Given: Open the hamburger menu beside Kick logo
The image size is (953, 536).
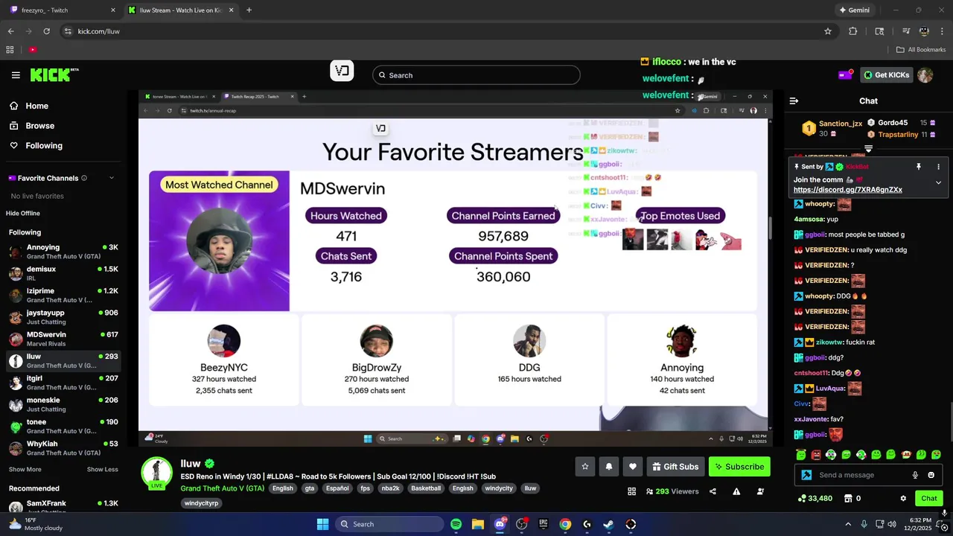Looking at the screenshot, I should [16, 74].
